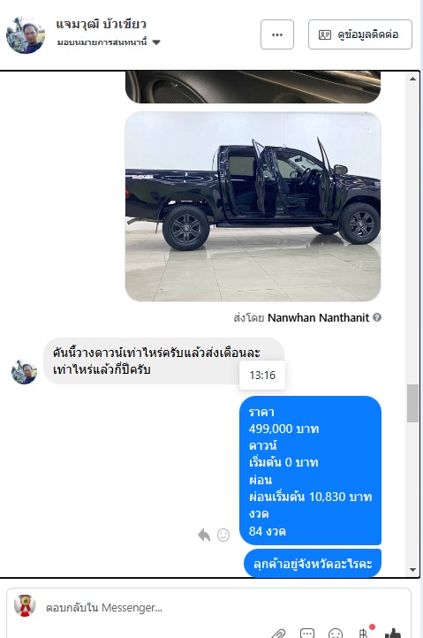Click the customer profile picture in header
Image resolution: width=423 pixels, height=638 pixels.
[x=26, y=35]
